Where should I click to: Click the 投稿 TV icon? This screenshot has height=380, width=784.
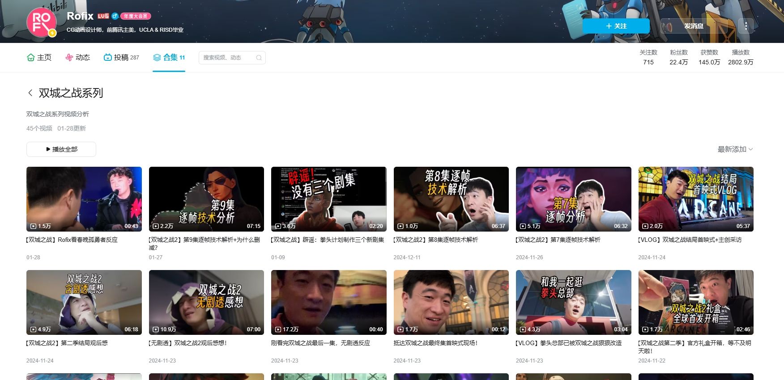click(x=107, y=57)
